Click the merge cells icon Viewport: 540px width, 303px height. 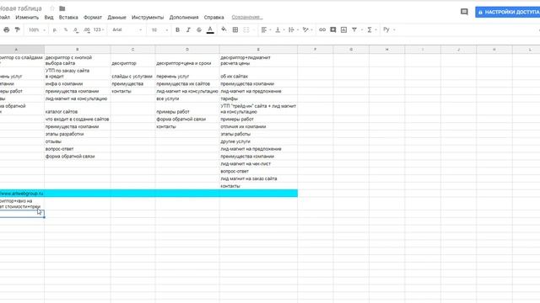(x=246, y=30)
